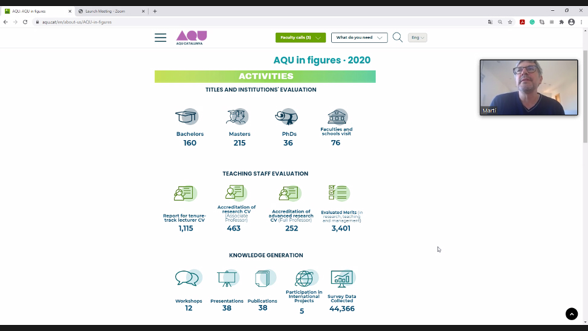Screen dimensions: 588x331
Task: Click the research CV accreditation value 463
Action: pos(234,228)
